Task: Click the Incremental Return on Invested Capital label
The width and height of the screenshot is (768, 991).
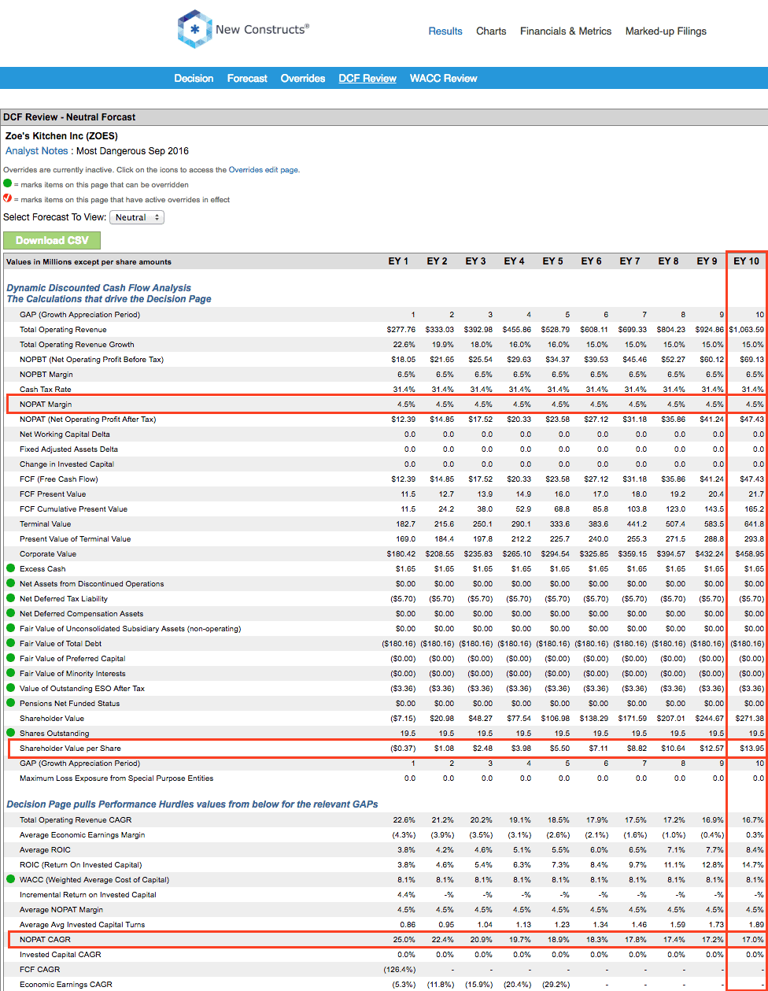Action: click(88, 894)
